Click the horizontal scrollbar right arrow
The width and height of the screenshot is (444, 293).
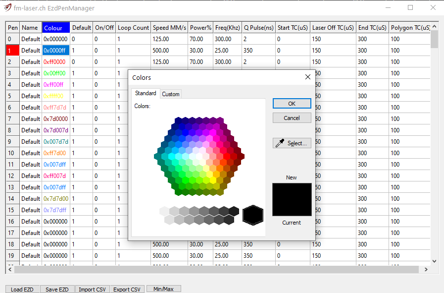[x=426, y=270]
